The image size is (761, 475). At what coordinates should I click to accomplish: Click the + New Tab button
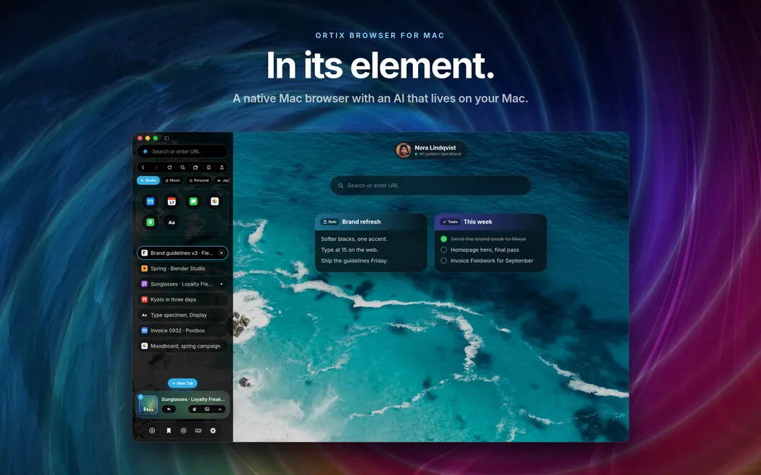pos(182,383)
